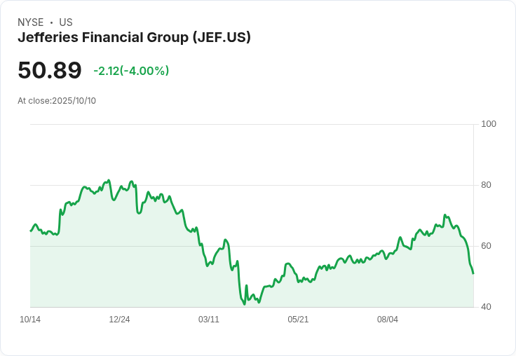Click the highest peak of the price line
Image resolution: width=516 pixels, height=356 pixels.
click(109, 180)
